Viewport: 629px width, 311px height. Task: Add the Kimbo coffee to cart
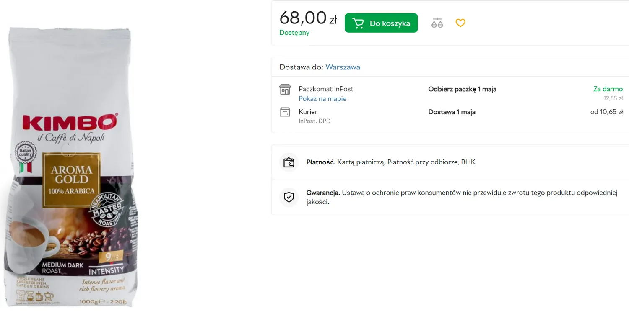pos(381,23)
